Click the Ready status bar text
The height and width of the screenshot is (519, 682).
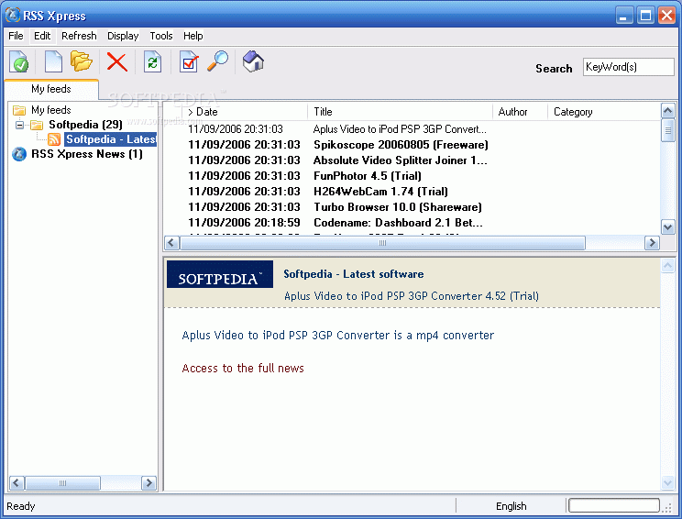tap(21, 506)
